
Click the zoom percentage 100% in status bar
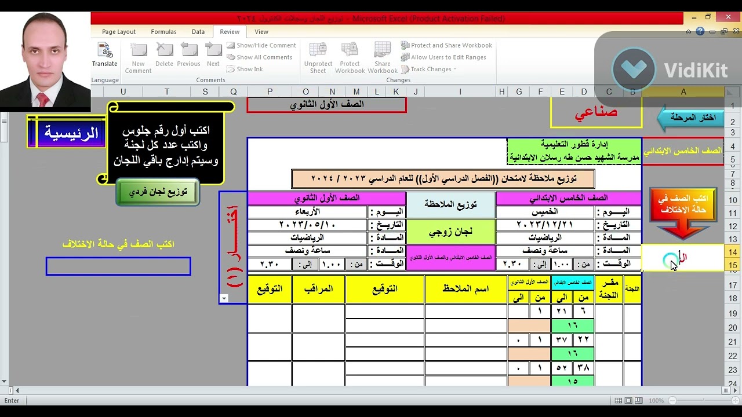pyautogui.click(x=656, y=401)
